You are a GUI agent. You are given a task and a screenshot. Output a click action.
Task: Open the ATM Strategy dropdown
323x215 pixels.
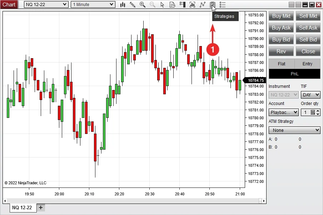click(x=294, y=130)
